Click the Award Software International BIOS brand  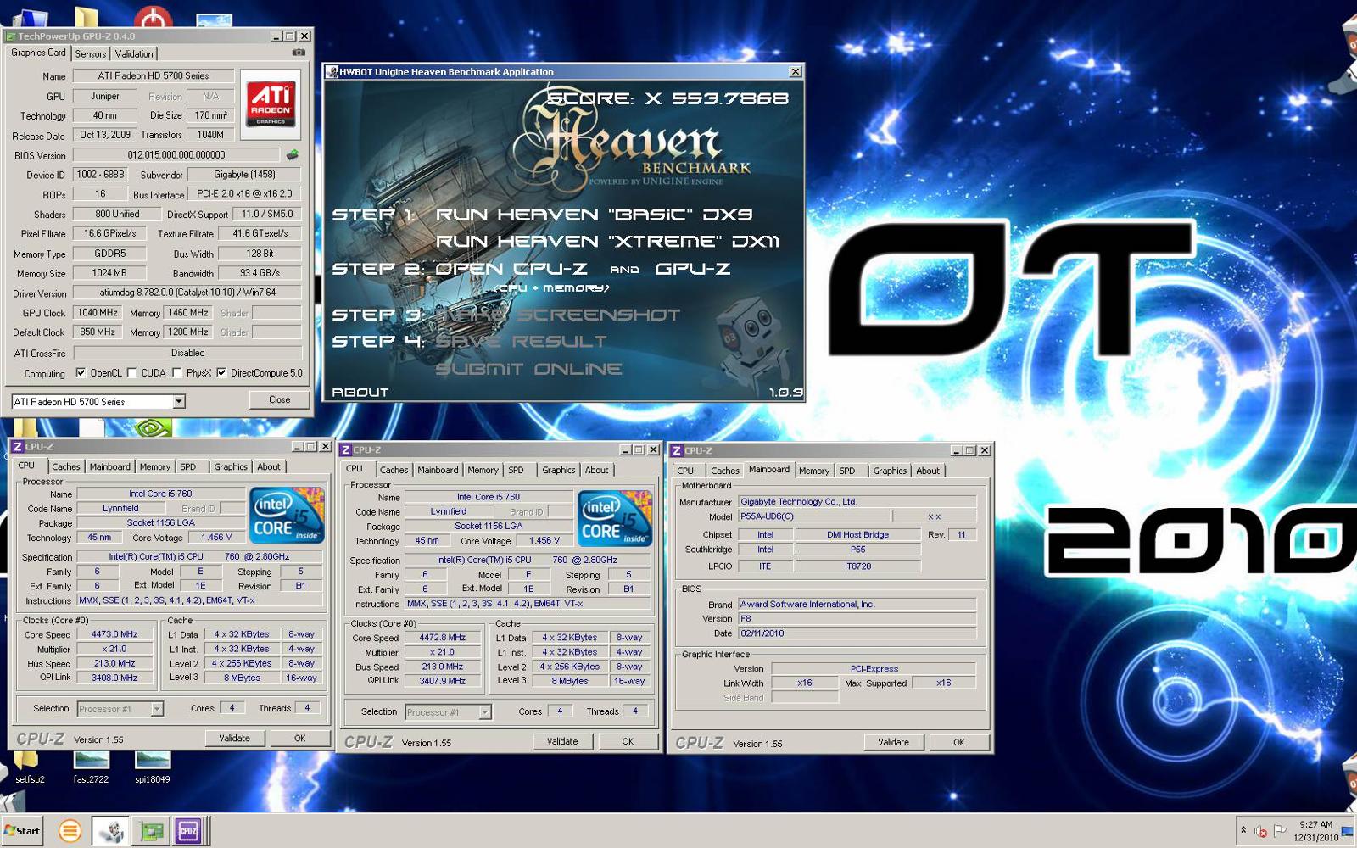tap(857, 605)
